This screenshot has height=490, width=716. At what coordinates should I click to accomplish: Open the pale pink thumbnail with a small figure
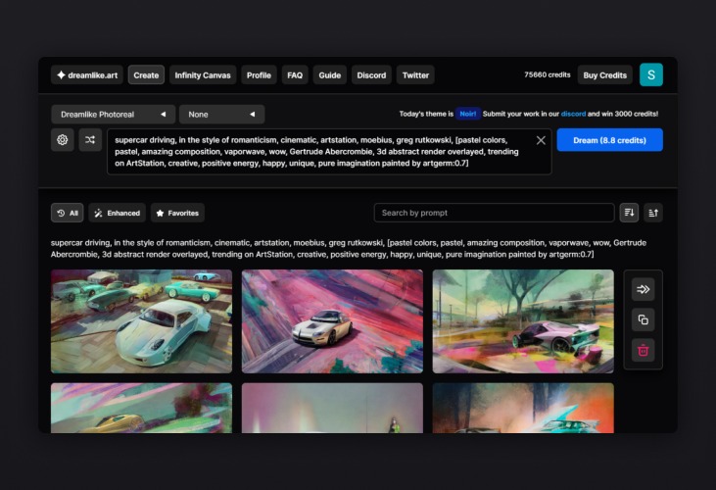332,408
